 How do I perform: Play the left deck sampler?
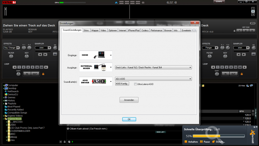(45, 55)
